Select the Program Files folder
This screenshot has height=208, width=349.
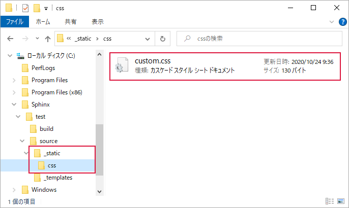(x=49, y=80)
